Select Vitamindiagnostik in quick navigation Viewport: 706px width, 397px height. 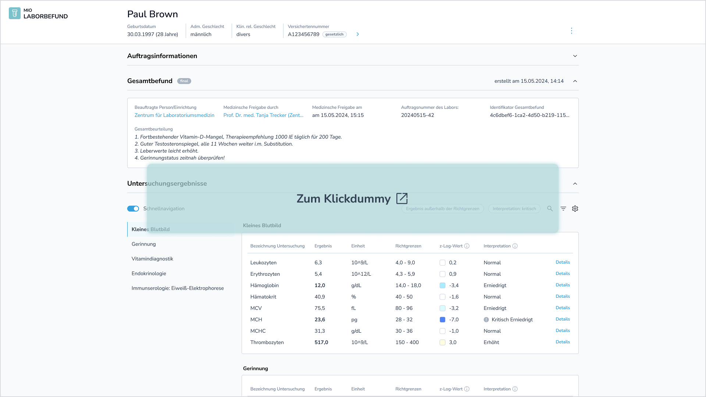pyautogui.click(x=152, y=259)
